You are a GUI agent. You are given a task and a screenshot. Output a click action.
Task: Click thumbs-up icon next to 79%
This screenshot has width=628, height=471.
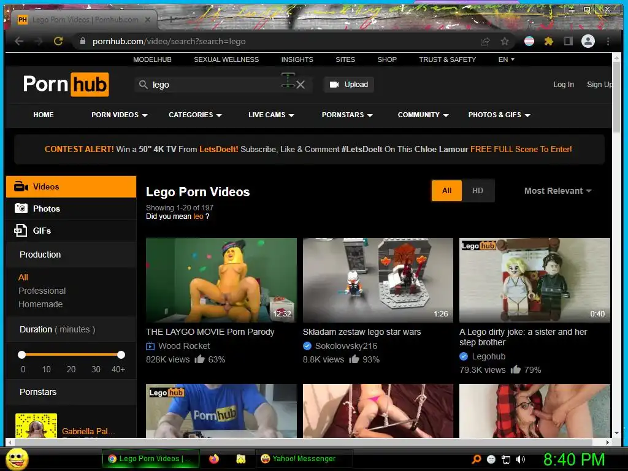click(516, 369)
